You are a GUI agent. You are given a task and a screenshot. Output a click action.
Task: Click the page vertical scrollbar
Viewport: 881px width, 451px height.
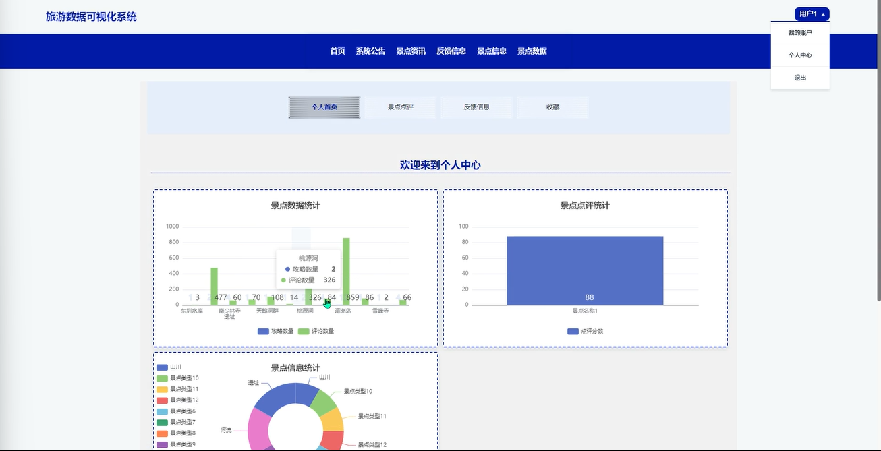878,152
